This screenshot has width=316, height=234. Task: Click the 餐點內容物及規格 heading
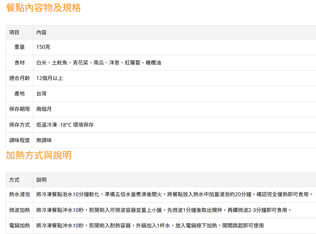pyautogui.click(x=43, y=9)
